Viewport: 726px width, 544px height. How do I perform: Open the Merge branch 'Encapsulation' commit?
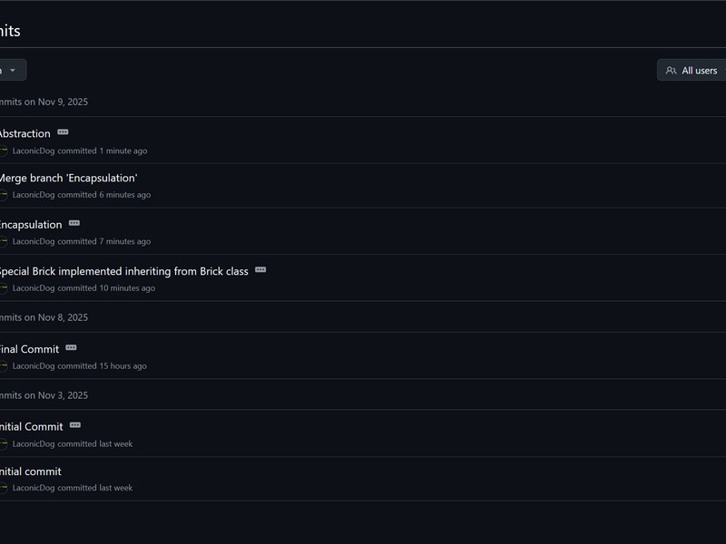67,178
